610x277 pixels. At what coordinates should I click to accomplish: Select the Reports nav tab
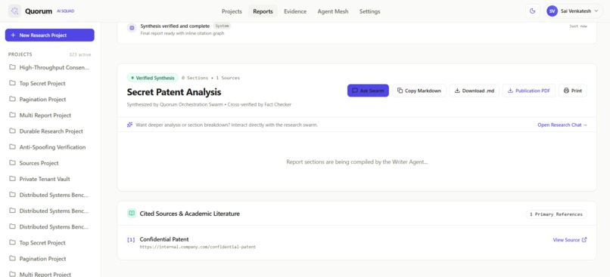tap(263, 11)
